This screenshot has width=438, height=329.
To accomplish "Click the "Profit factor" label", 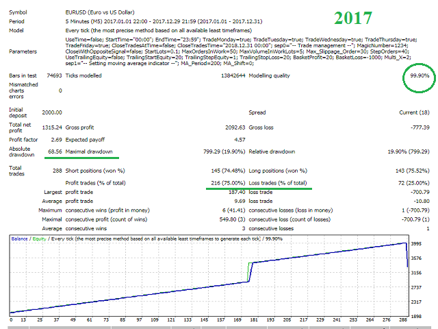I will pyautogui.click(x=23, y=140).
